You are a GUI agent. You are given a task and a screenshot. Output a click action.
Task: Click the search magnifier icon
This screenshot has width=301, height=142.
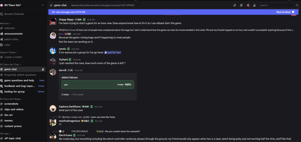click(x=297, y=5)
